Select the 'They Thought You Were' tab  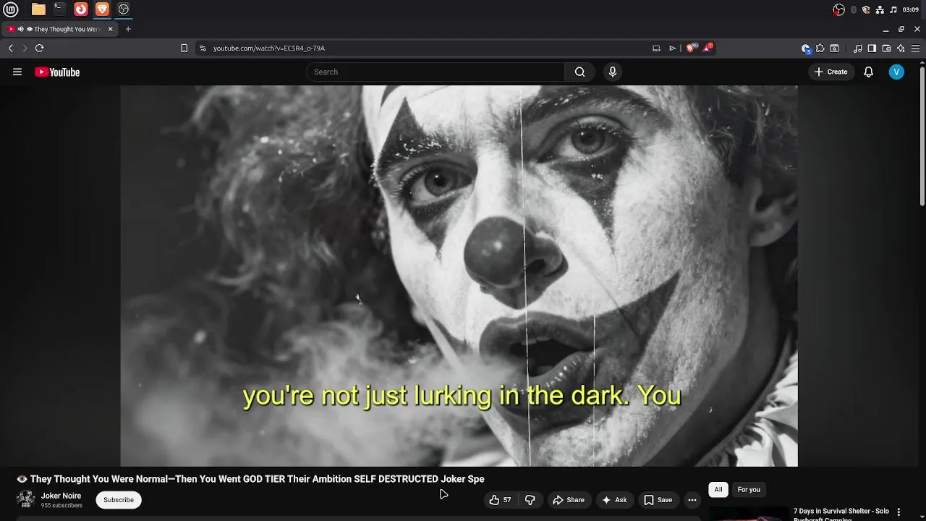click(x=61, y=29)
